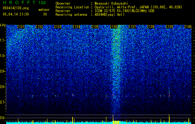Click the Observer field label

(63, 3)
